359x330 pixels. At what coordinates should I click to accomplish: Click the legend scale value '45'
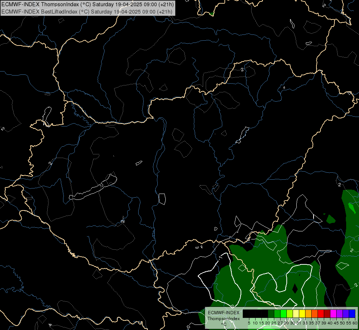[x=336, y=323]
